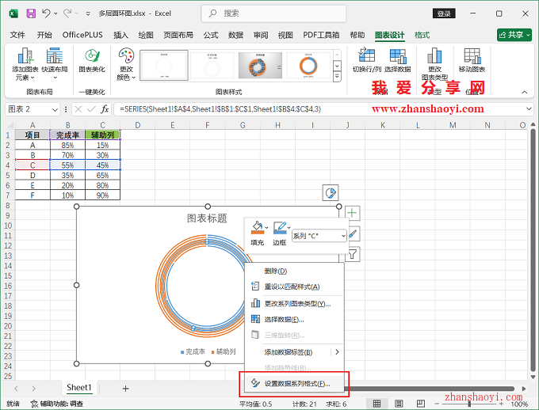
Task: Expand the series "C" element selector
Action: 342,236
